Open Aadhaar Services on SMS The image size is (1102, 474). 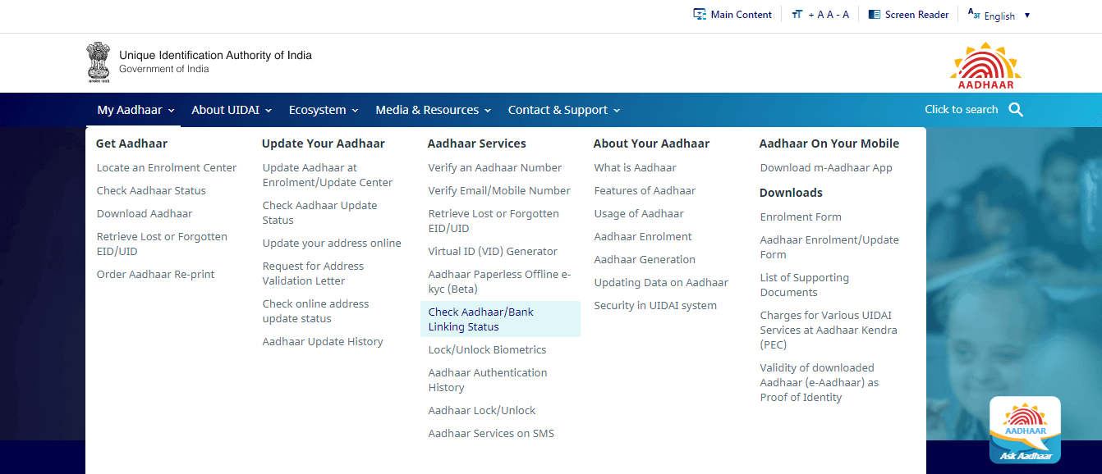pyautogui.click(x=491, y=433)
